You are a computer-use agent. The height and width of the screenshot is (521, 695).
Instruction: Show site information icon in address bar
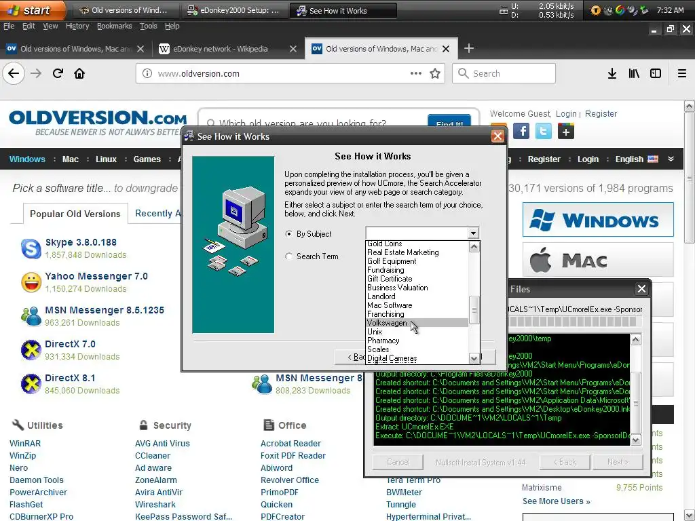pyautogui.click(x=147, y=73)
